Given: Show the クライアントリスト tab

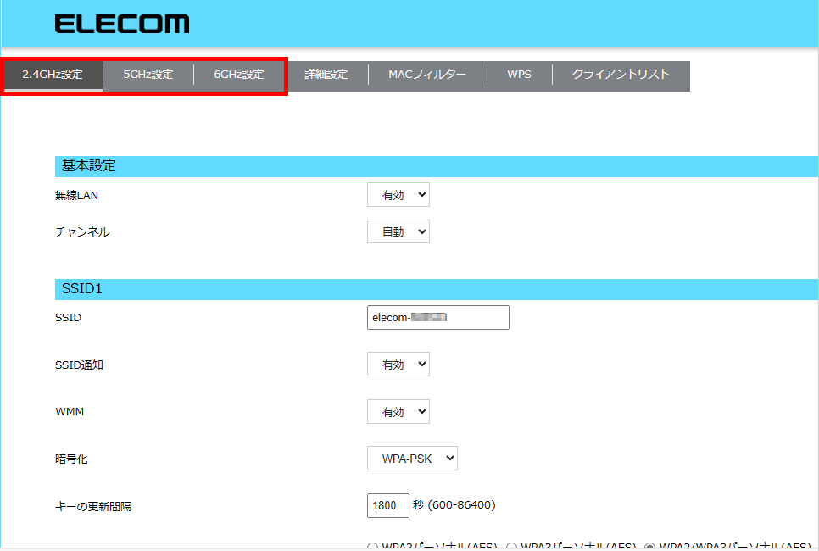Looking at the screenshot, I should [x=621, y=75].
